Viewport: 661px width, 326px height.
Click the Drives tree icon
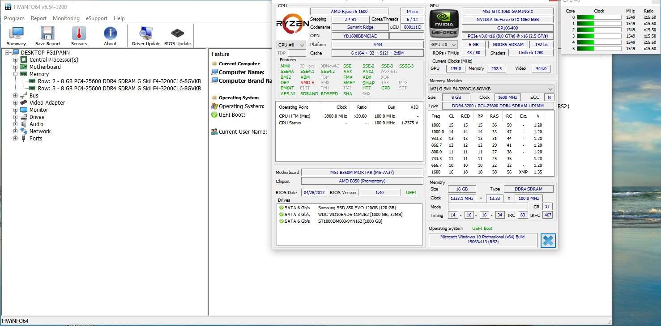click(24, 117)
